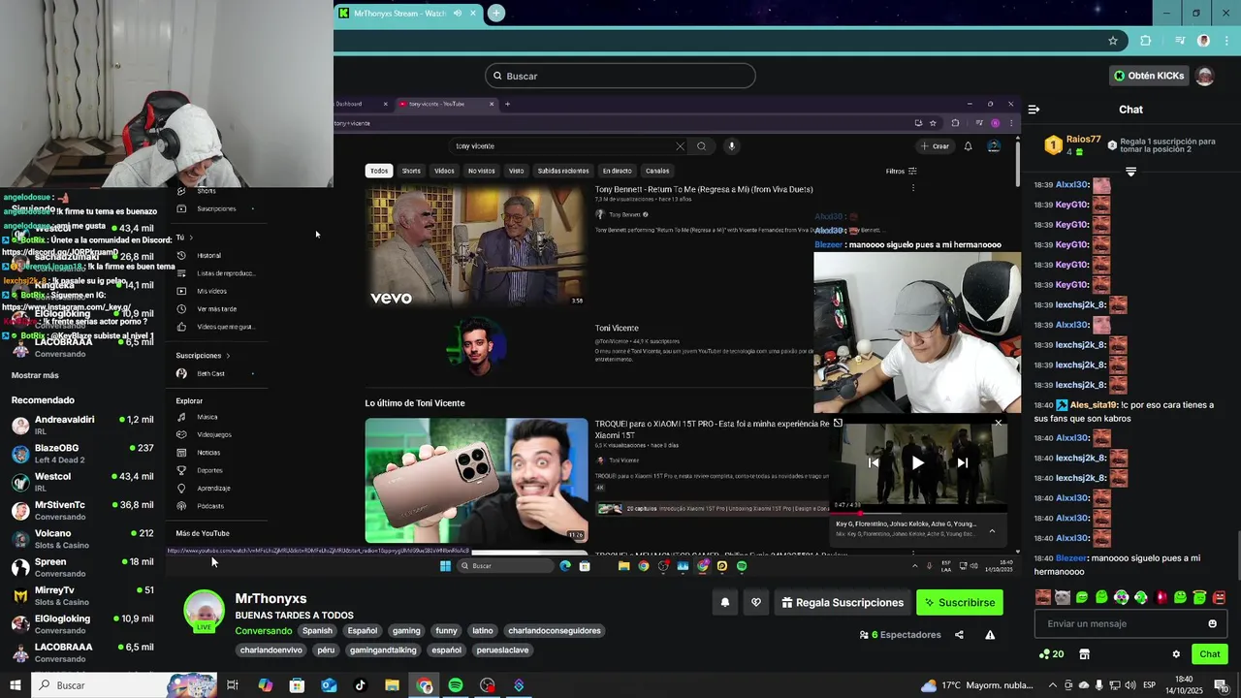
Task: Click Regala Suscripciones button
Action: [x=843, y=602]
